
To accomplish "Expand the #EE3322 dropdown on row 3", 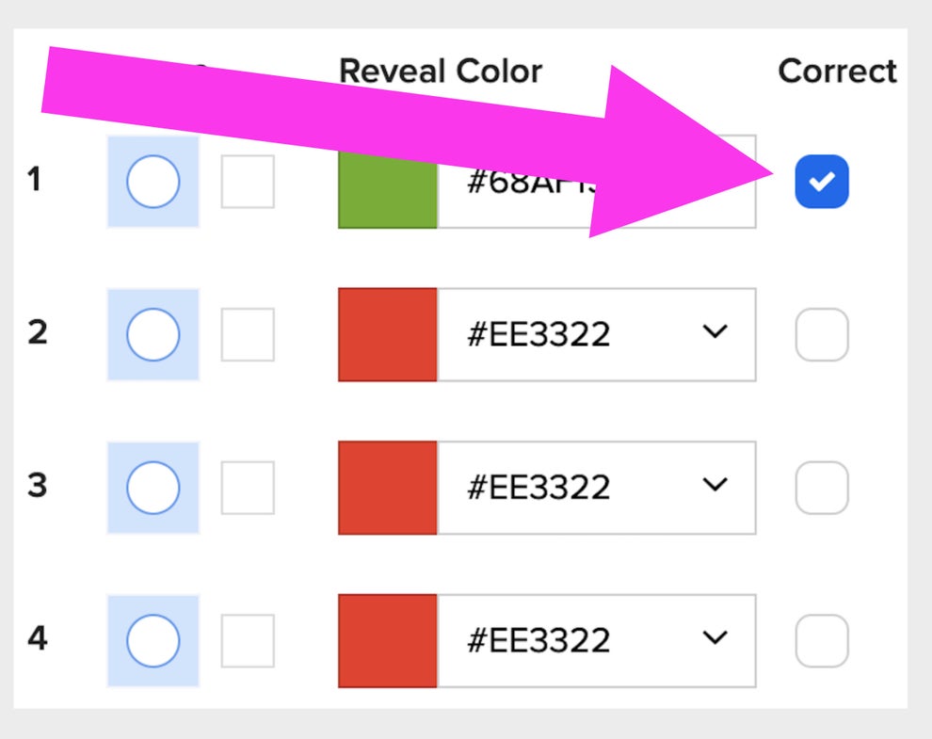I will pos(715,486).
